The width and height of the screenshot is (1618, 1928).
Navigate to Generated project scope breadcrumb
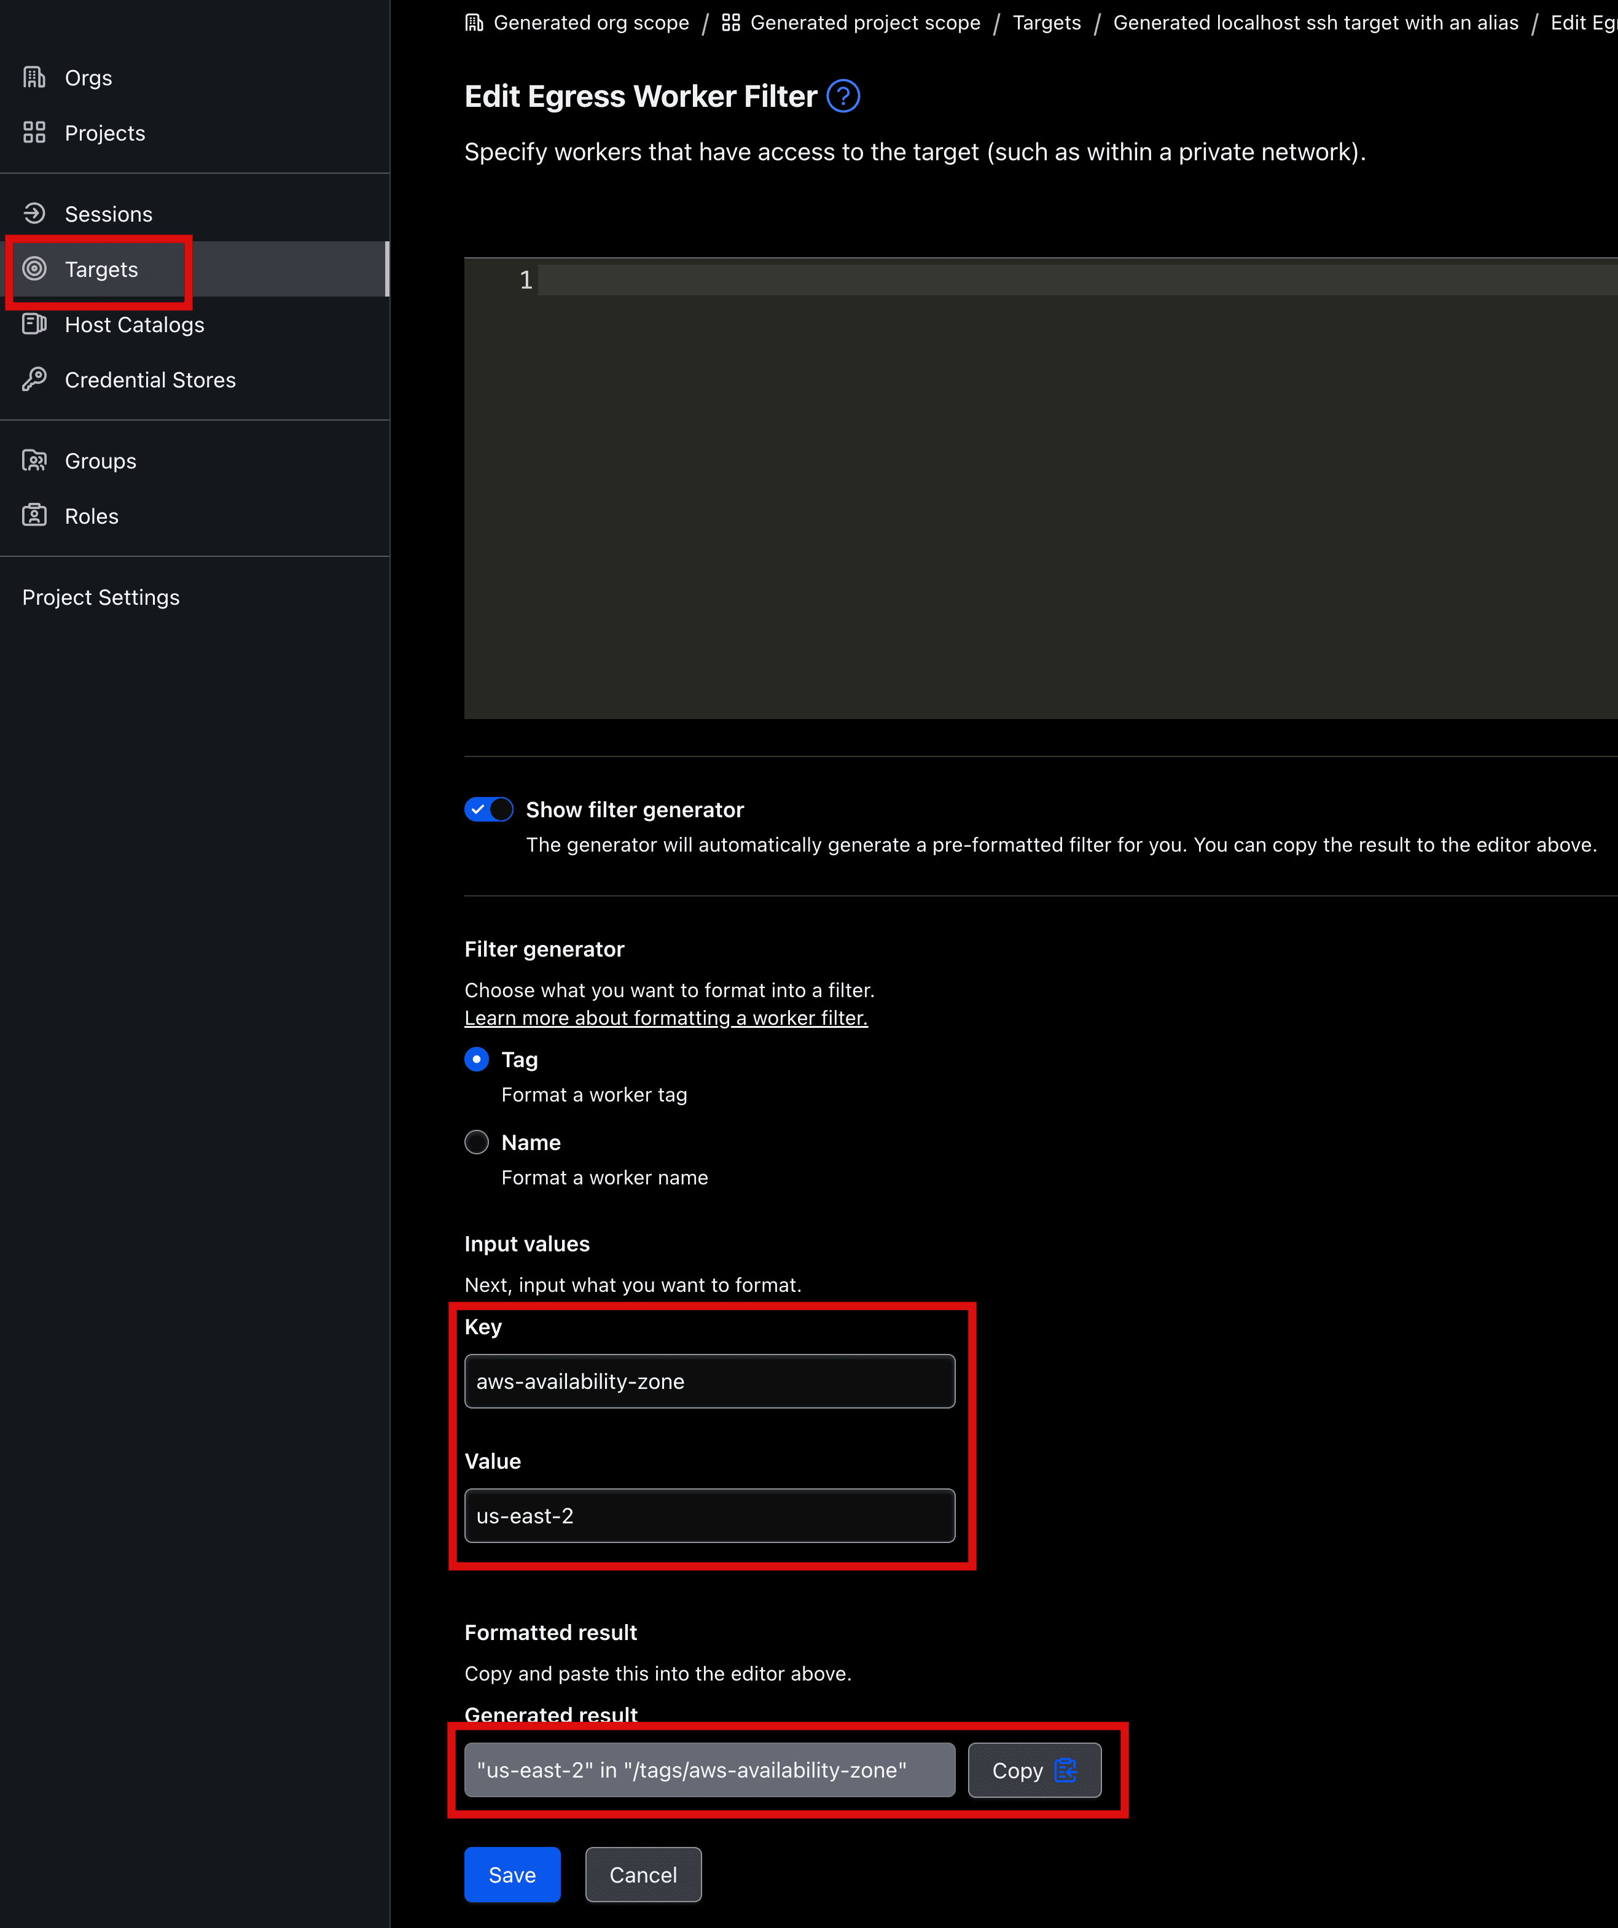pos(864,23)
